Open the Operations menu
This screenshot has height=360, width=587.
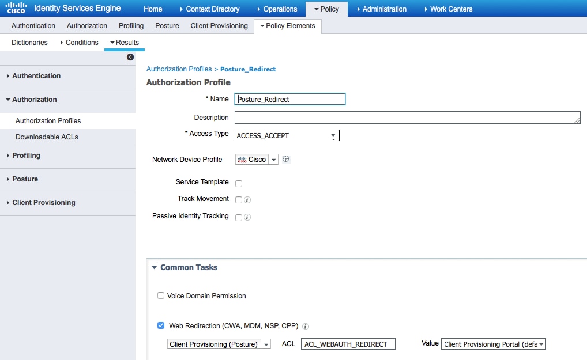click(x=277, y=9)
